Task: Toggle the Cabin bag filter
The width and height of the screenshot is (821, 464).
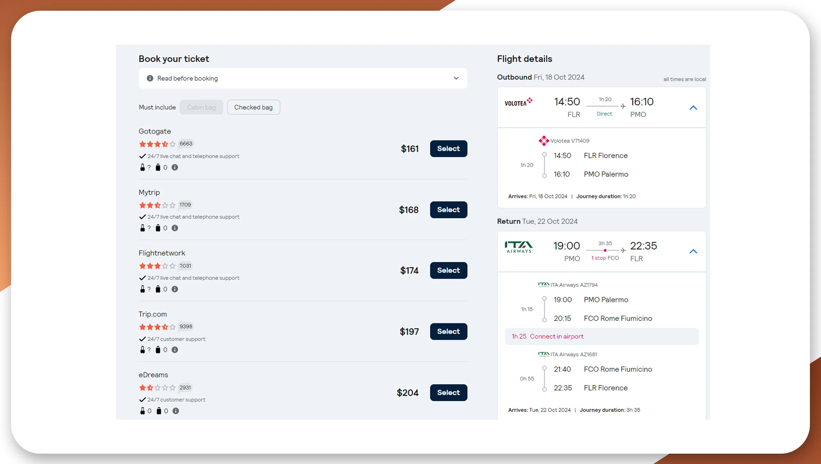Action: click(201, 107)
